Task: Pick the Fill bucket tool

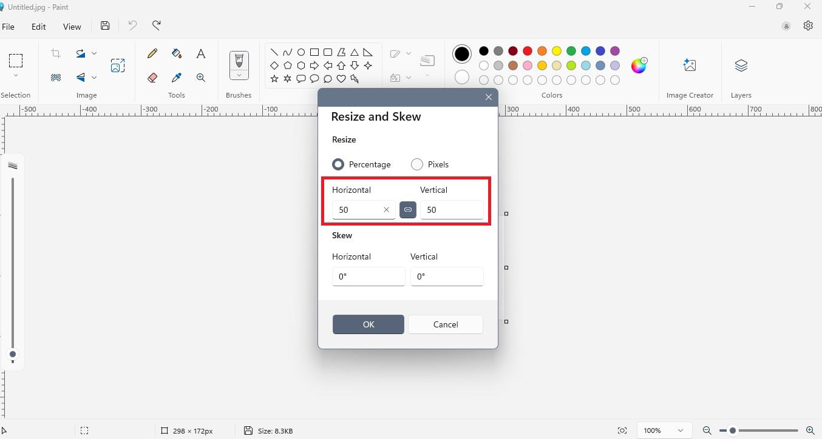Action: point(177,53)
